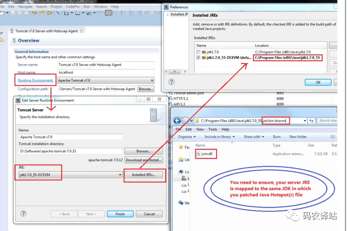
Task: Uncheck the jdk1.7.0_55-DCEVM JRE checkbox
Action: pyautogui.click(x=198, y=58)
